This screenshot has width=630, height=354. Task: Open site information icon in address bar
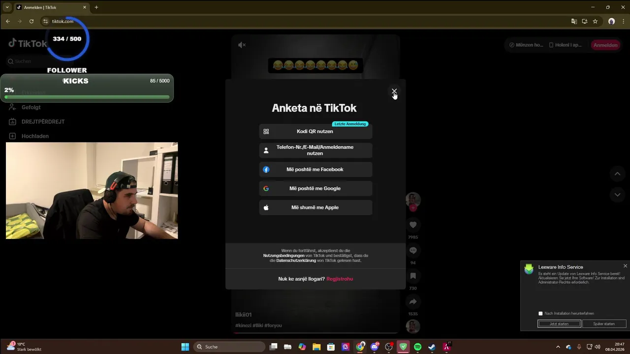(x=46, y=21)
